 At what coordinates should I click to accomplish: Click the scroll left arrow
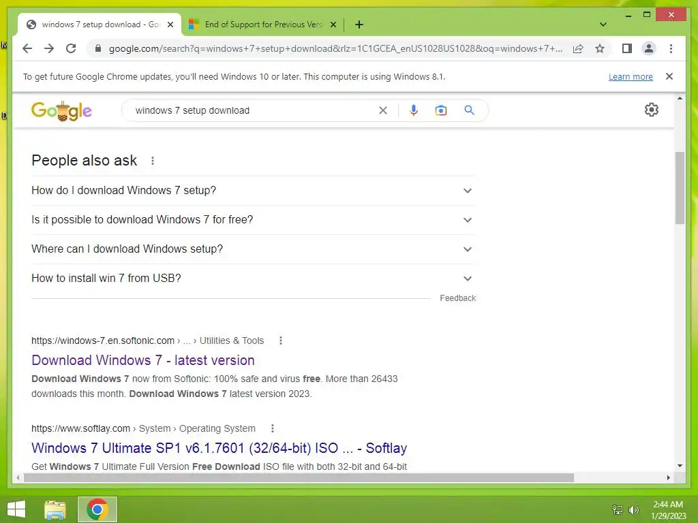point(18,477)
